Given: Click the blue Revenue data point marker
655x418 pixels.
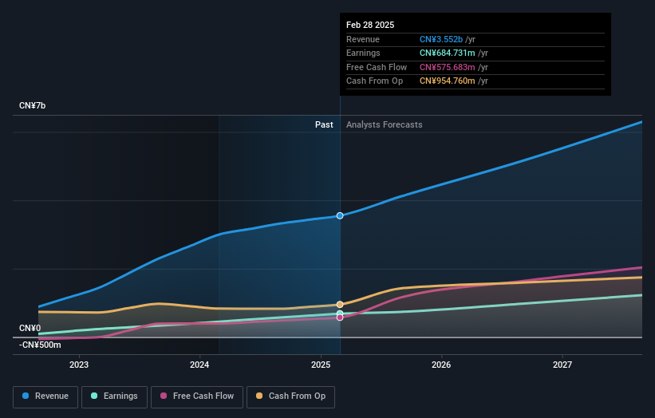Looking at the screenshot, I should 340,216.
